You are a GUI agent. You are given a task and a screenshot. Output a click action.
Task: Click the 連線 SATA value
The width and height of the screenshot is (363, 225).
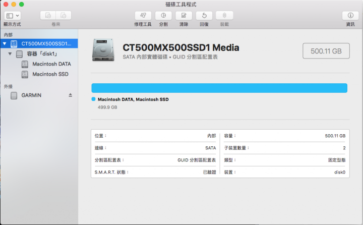210,148
